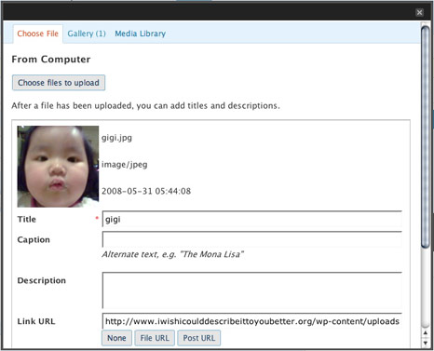Image resolution: width=434 pixels, height=351 pixels.
Task: Click the gigi.jpg filename text
Action: 116,138
